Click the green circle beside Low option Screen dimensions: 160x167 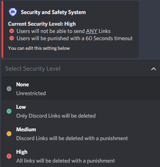point(9,111)
